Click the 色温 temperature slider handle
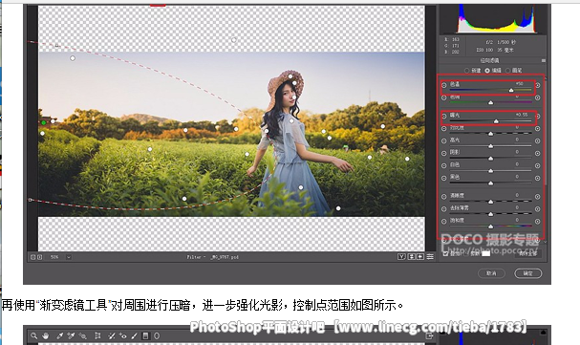The image size is (580, 345). point(511,90)
